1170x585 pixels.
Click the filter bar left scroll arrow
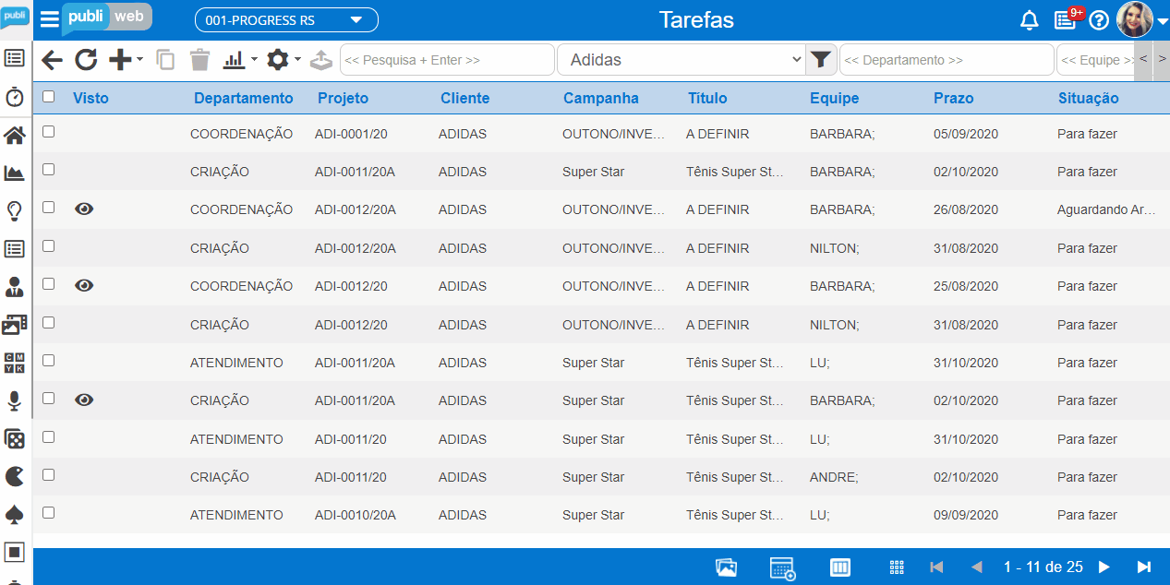tap(1143, 60)
